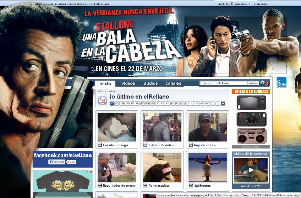Click the Una Bala en la Cabeza movie title
This screenshot has width=301, height=198.
pos(131,46)
